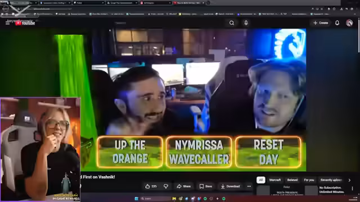Open the Windows Start button
Viewport: 360px width, 202px height.
point(136,199)
